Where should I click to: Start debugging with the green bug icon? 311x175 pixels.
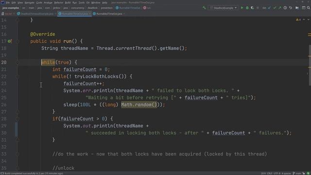click(x=247, y=8)
